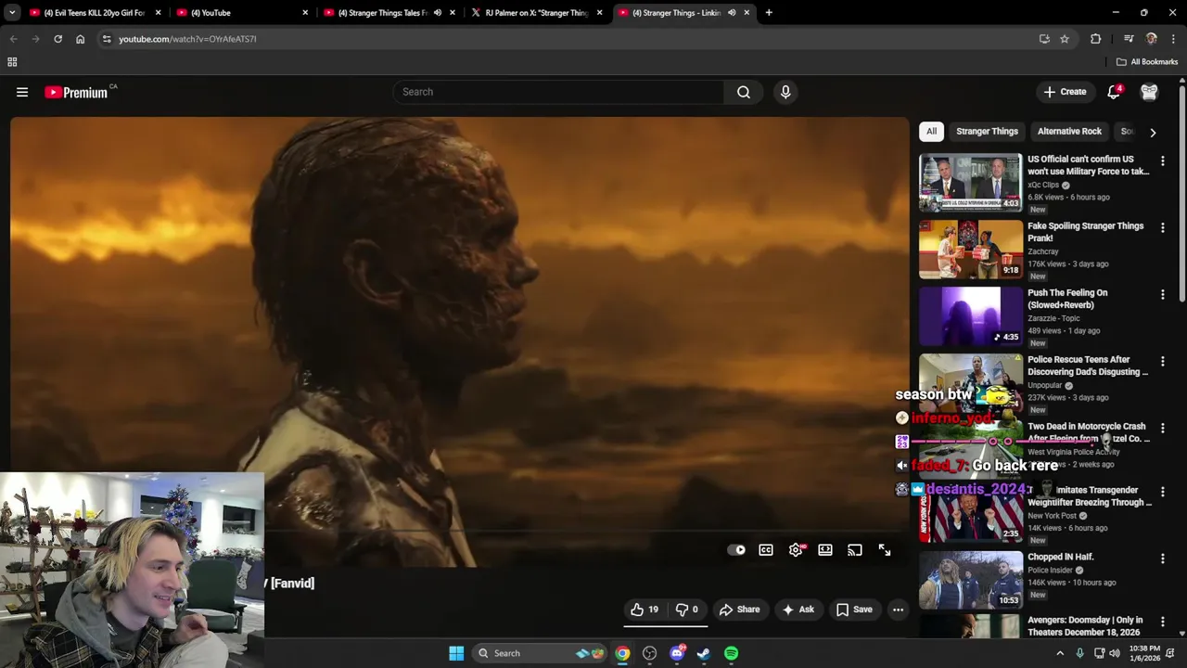1187x668 pixels.
Task: Open the Windows Start menu
Action: (x=456, y=653)
